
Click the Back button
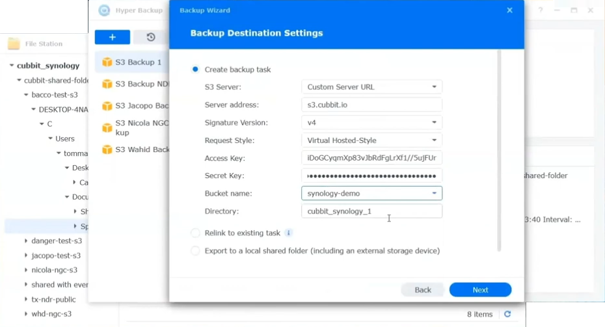click(423, 290)
